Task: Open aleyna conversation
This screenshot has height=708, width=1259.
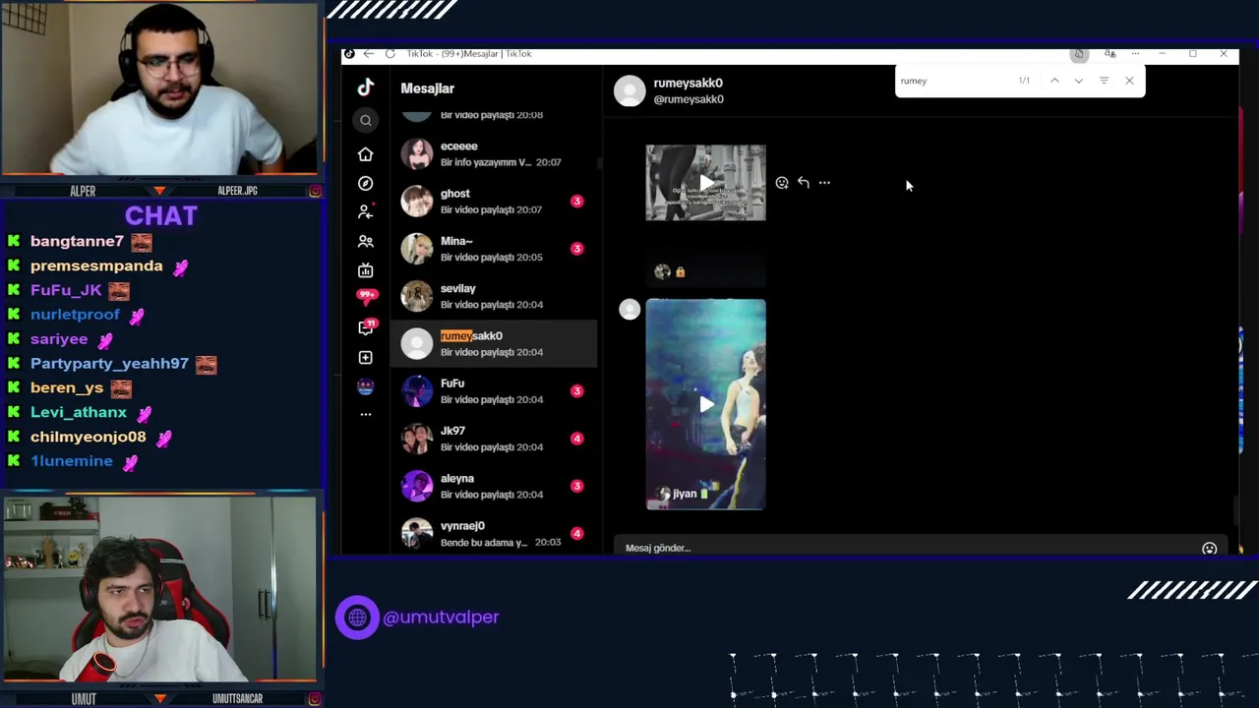Action: [x=494, y=486]
